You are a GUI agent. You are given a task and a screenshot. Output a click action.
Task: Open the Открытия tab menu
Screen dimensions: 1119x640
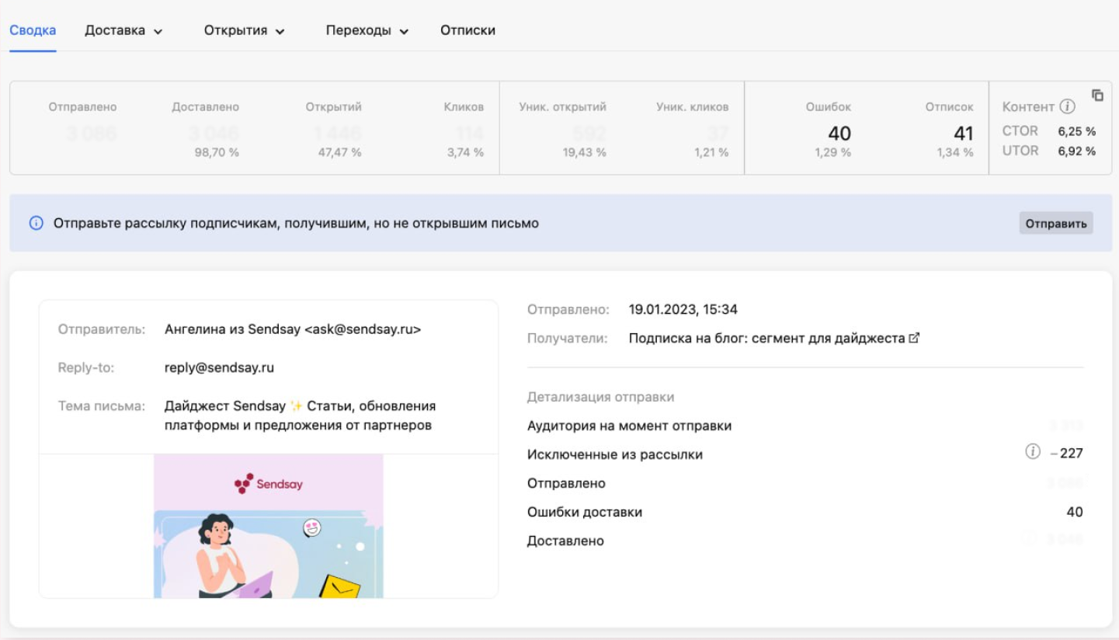[x=244, y=30]
